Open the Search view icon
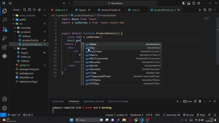 click(x=4, y=20)
